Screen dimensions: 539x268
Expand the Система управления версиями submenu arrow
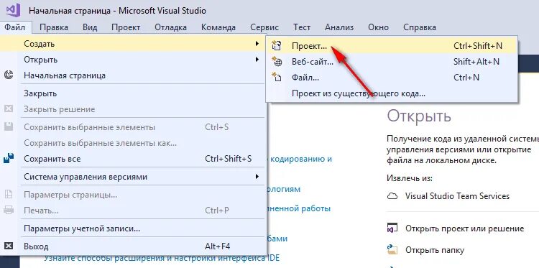click(x=257, y=177)
